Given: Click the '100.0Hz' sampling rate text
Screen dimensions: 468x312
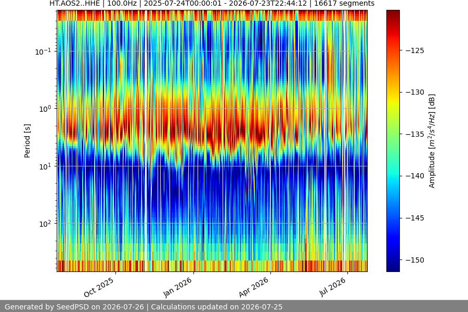Looking at the screenshot, I should [122, 4].
